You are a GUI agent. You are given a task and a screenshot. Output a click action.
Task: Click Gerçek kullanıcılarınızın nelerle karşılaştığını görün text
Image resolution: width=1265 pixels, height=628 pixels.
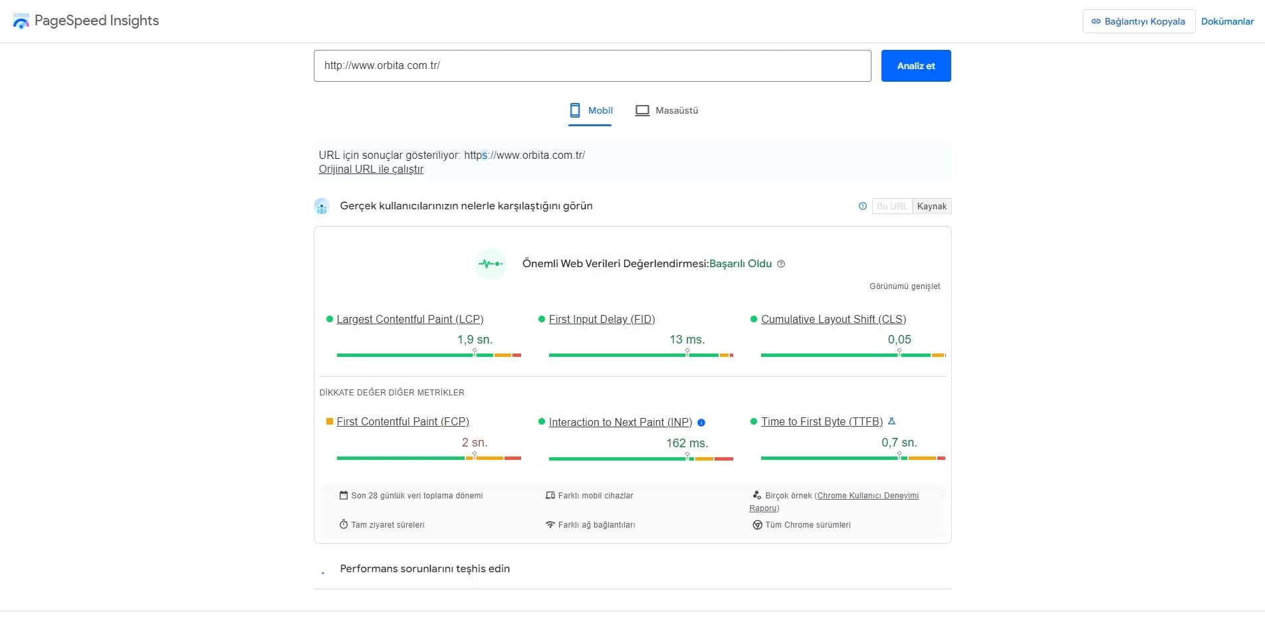coord(466,206)
